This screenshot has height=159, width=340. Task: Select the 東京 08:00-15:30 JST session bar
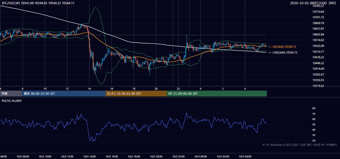point(64,94)
